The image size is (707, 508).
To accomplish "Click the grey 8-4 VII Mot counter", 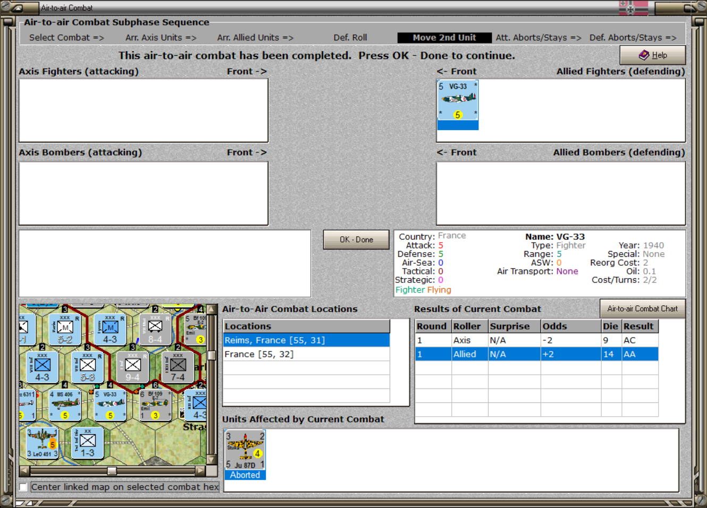I will click(155, 330).
